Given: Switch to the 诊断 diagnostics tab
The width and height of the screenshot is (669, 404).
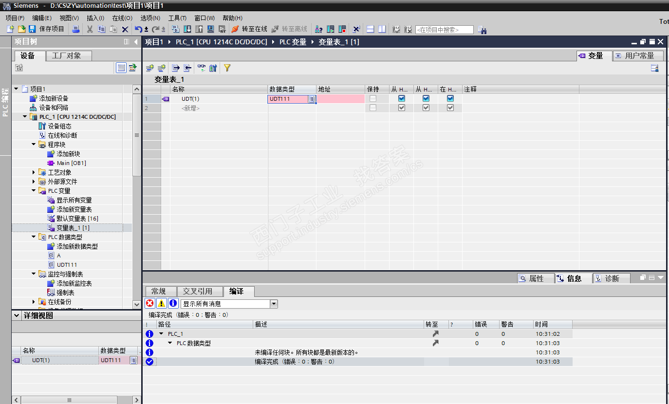Looking at the screenshot, I should tap(611, 278).
